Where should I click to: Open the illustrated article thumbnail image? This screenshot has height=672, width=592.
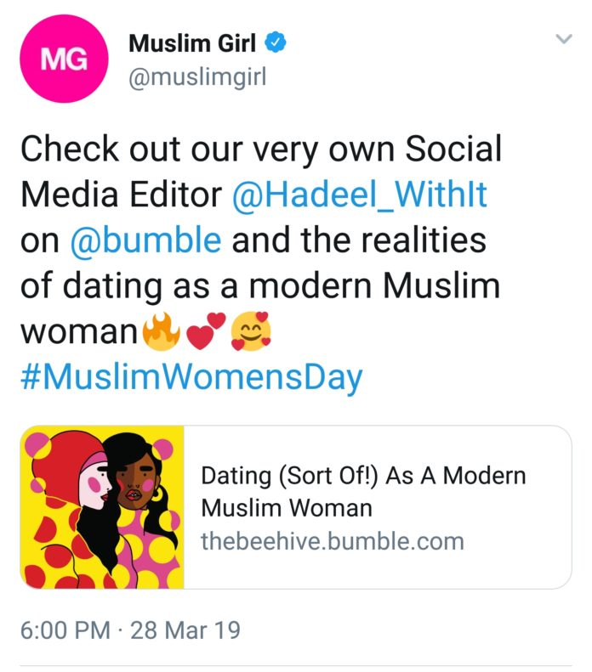[x=102, y=507]
